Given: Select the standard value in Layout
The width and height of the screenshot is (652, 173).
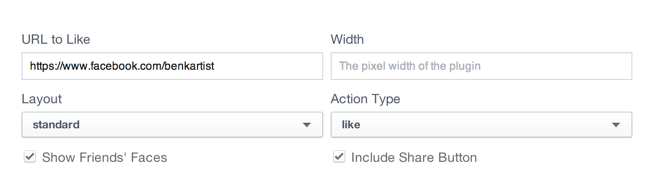Looking at the screenshot, I should pos(56,125).
